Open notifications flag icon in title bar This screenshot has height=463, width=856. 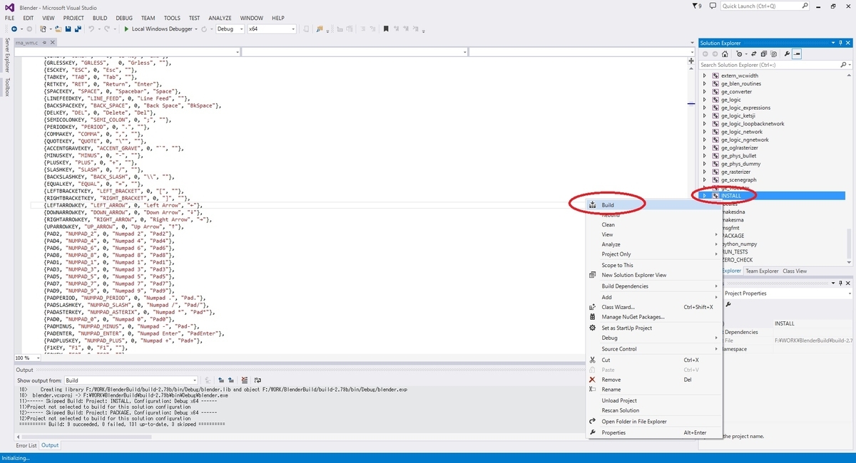(697, 6)
